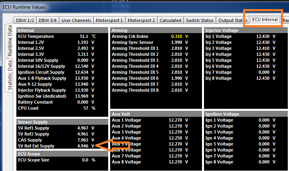
Task: Click Injector Flyback Supply row
Action: pos(62,90)
